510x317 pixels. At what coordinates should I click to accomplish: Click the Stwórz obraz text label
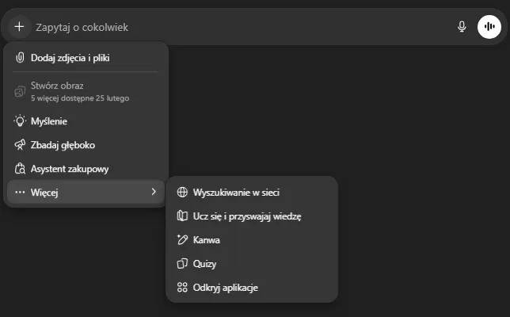(57, 85)
